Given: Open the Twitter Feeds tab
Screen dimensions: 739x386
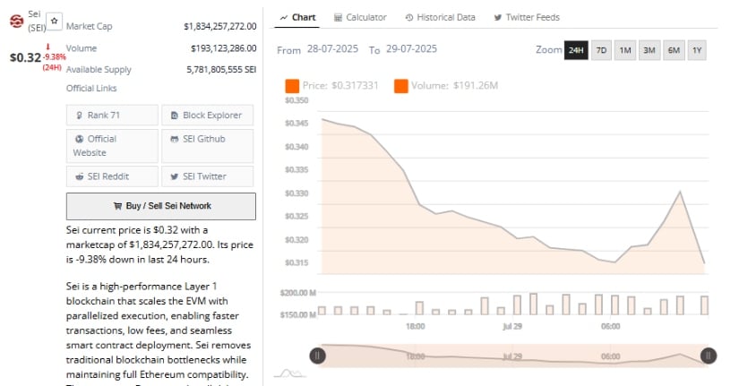Looking at the screenshot, I should pos(527,17).
